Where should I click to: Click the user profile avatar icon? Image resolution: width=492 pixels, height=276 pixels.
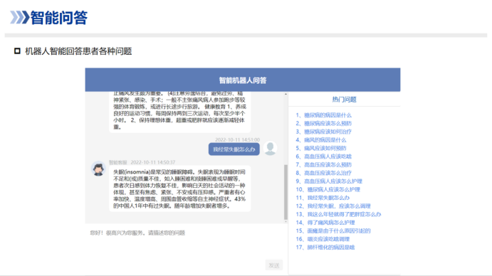coord(270,148)
